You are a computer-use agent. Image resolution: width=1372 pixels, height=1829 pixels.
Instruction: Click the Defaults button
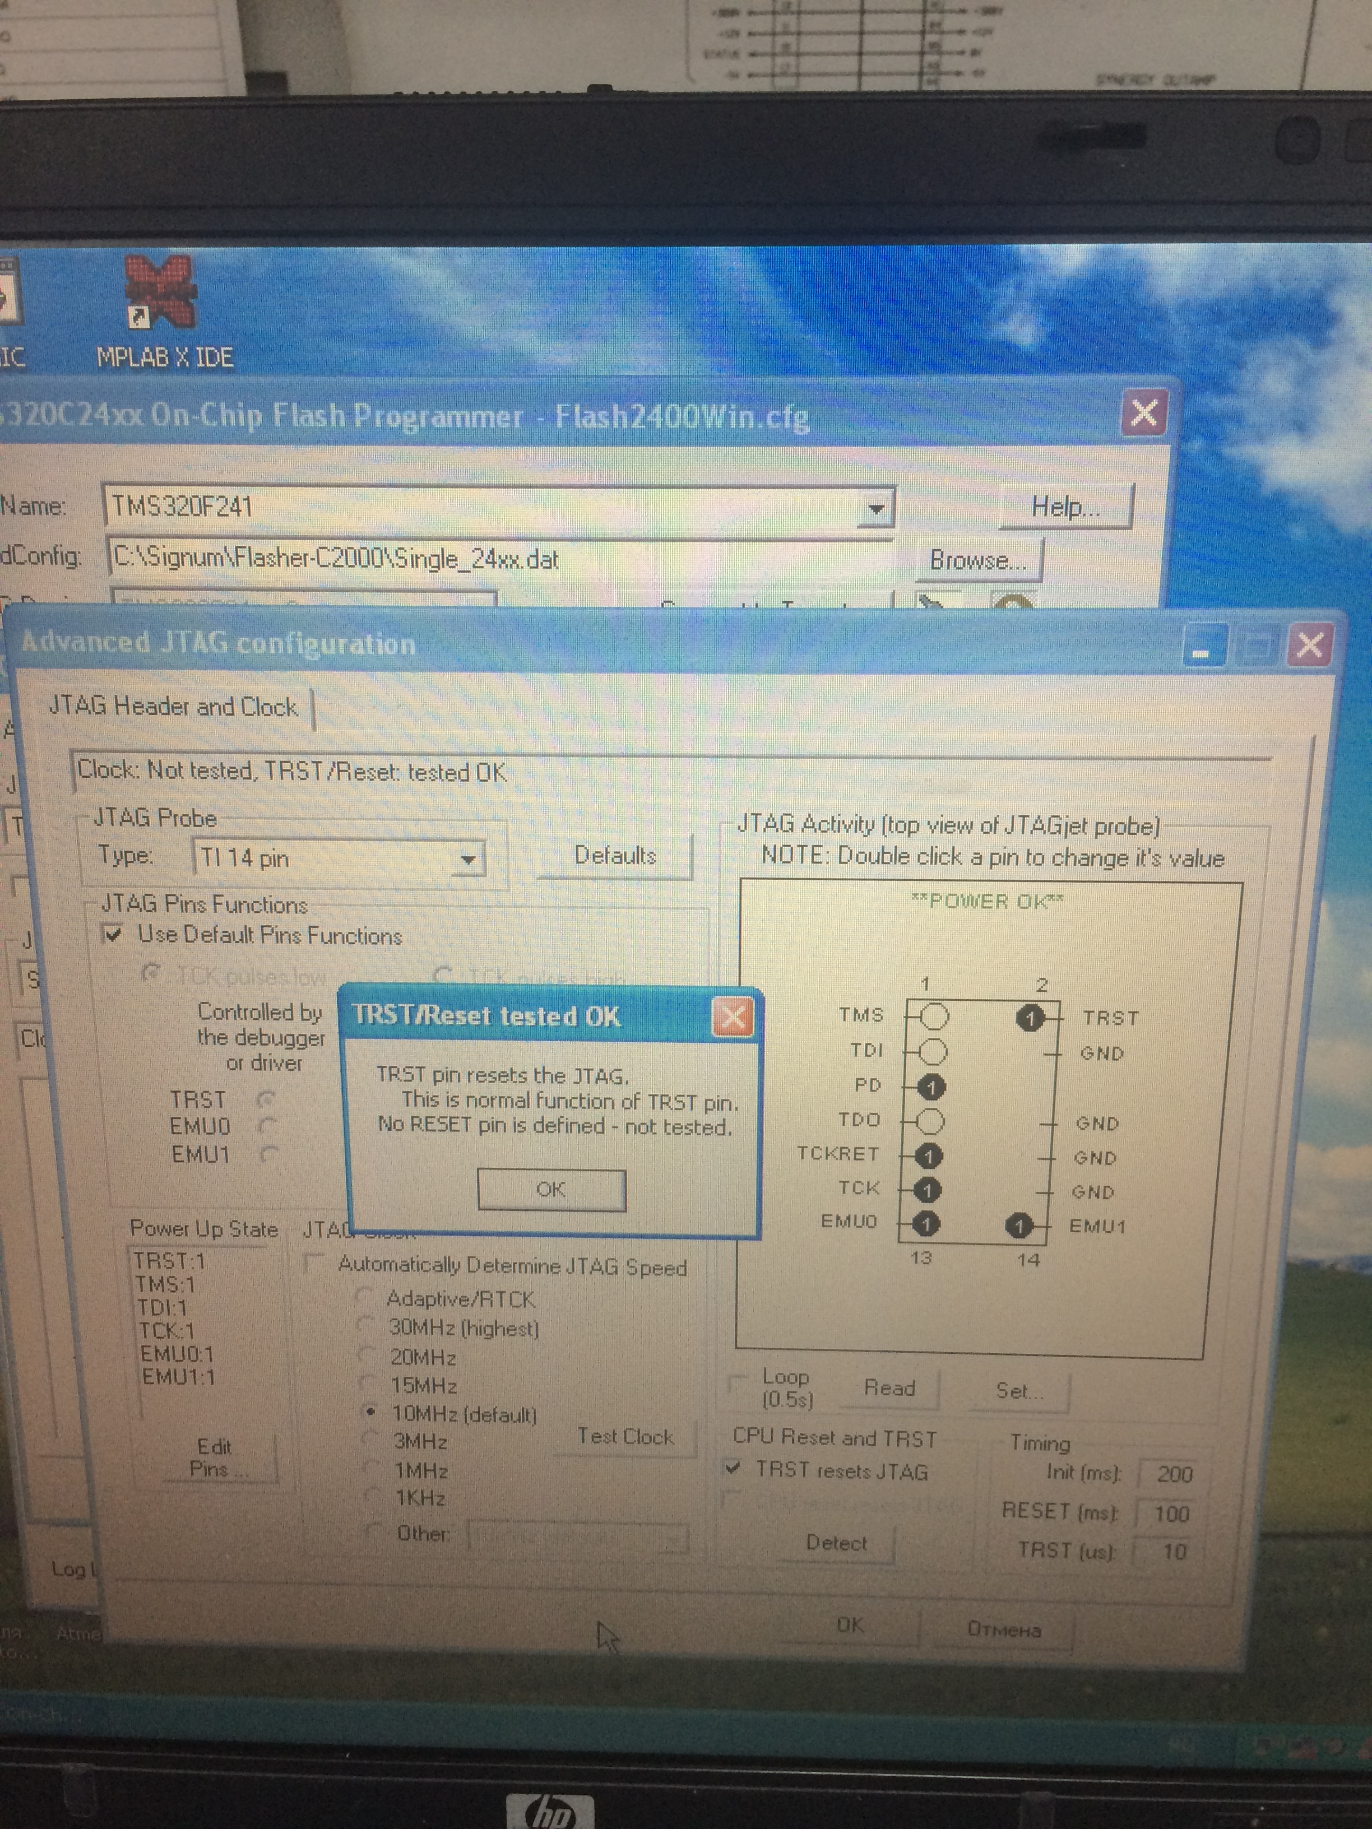pyautogui.click(x=615, y=856)
